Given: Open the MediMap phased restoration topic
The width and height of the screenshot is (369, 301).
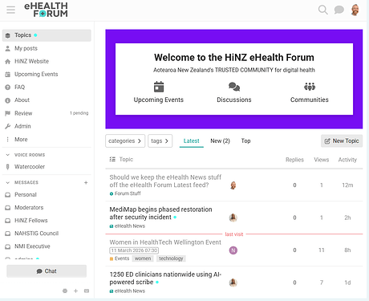Looking at the screenshot, I should coord(160,214).
